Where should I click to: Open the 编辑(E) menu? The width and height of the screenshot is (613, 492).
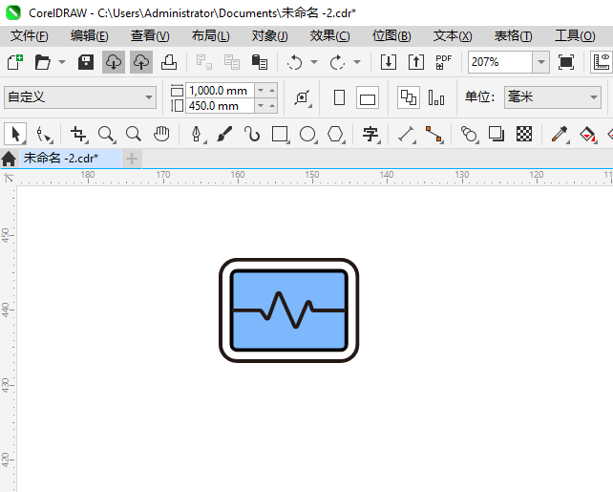pos(90,36)
